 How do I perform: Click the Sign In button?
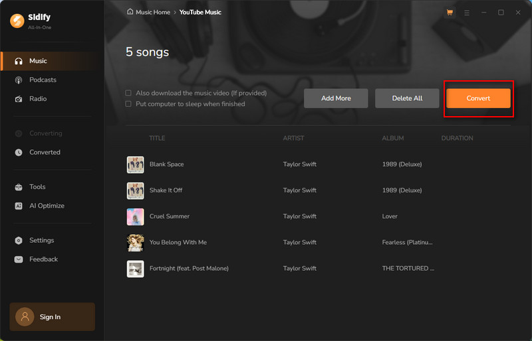pyautogui.click(x=53, y=316)
